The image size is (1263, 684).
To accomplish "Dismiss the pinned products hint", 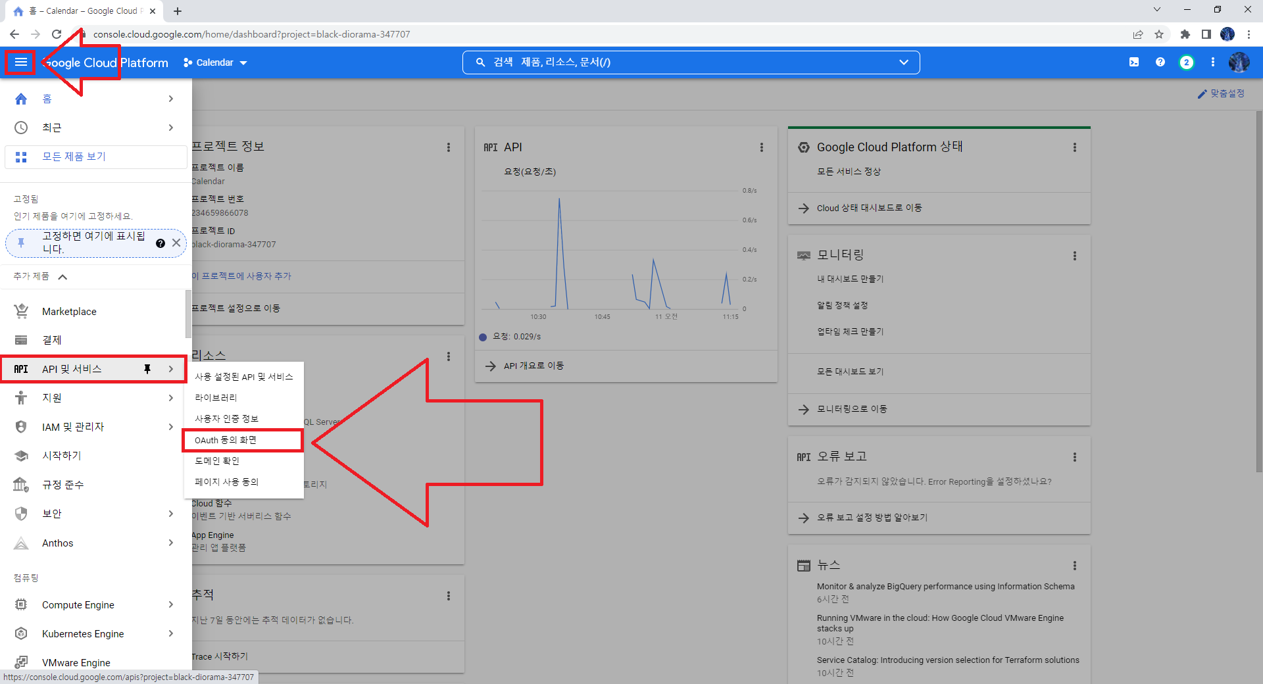I will 176,243.
